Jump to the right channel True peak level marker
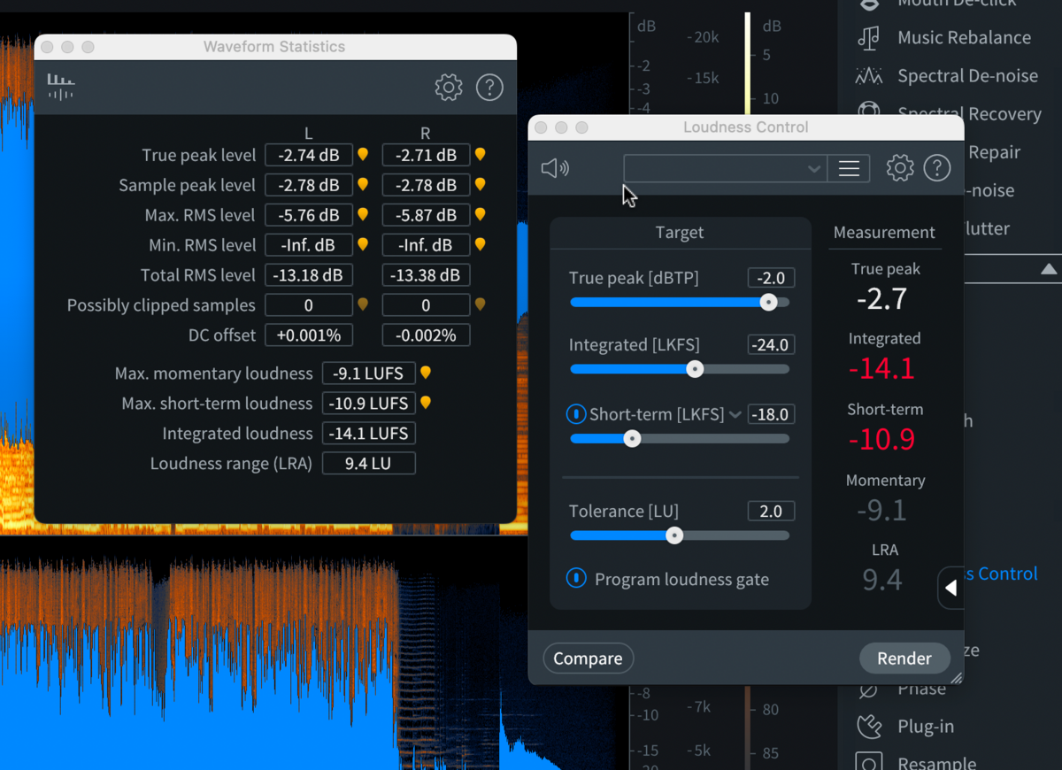Image resolution: width=1062 pixels, height=770 pixels. click(480, 154)
